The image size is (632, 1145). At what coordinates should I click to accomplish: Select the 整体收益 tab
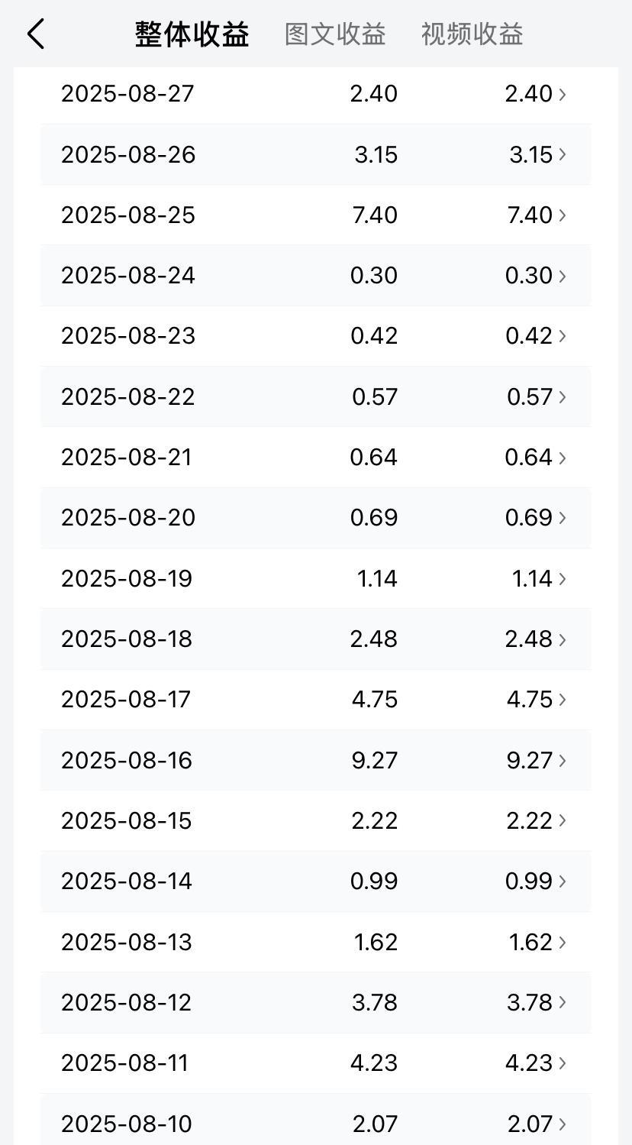click(192, 34)
